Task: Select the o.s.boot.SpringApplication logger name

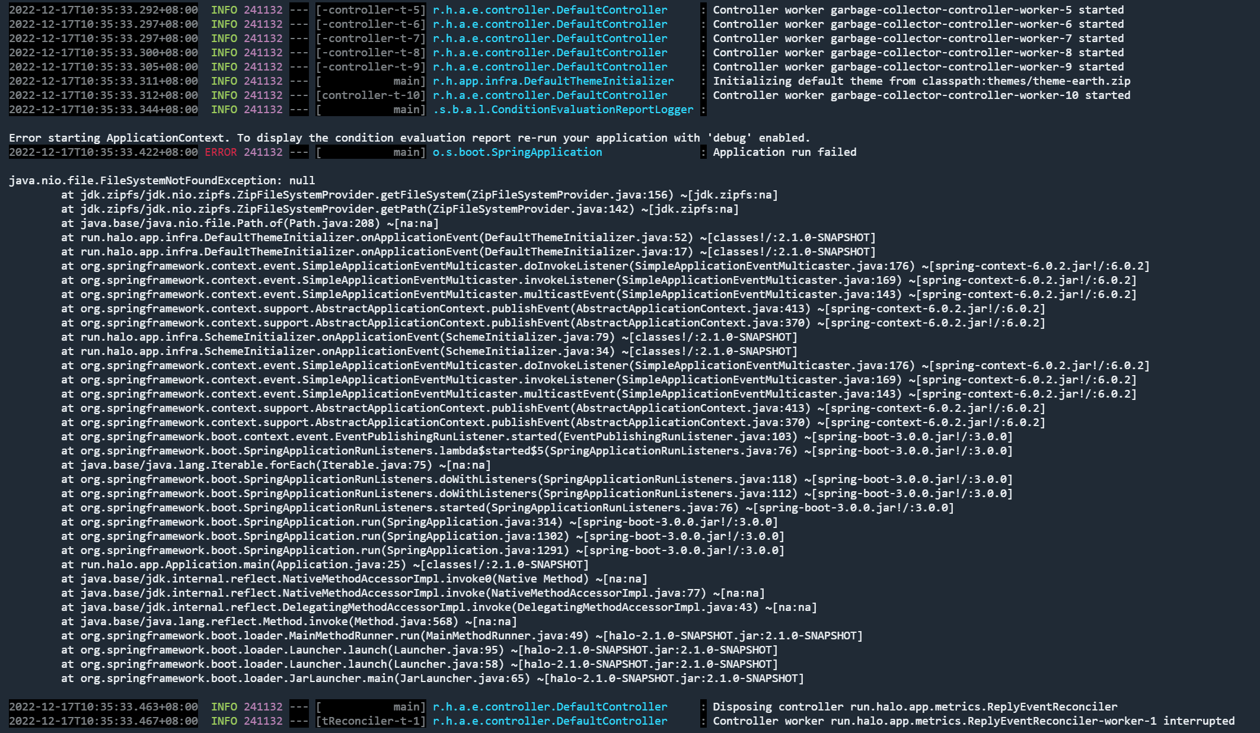Action: click(515, 152)
